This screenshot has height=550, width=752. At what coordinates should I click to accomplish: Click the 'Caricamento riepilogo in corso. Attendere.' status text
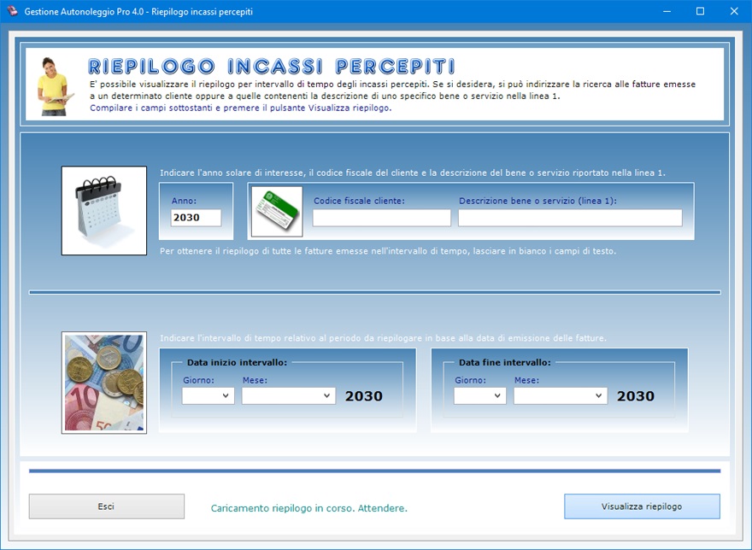coord(308,508)
